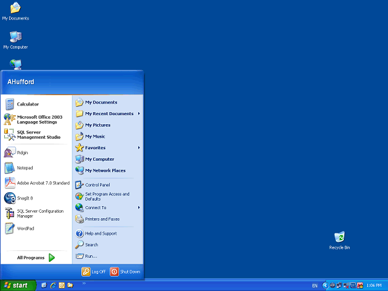The width and height of the screenshot is (388, 291).
Task: Open Notepad from the Start menu
Action: pos(36,168)
